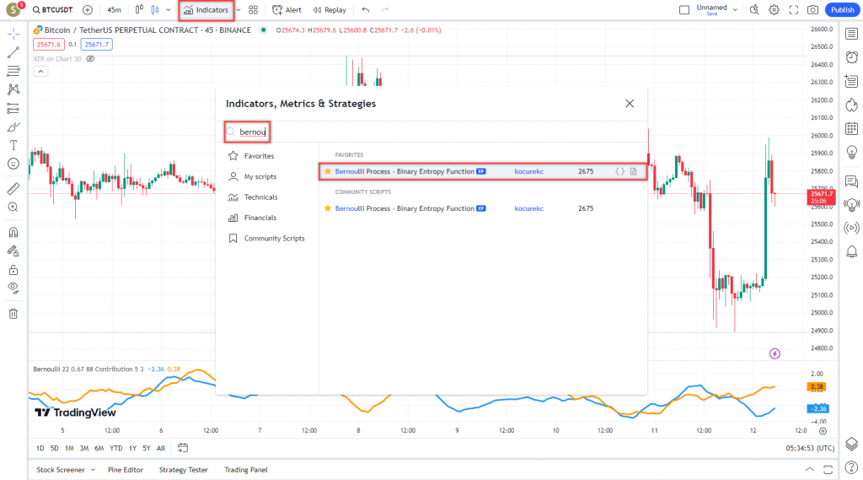Select the layout setup square icon
The height and width of the screenshot is (480, 863).
click(684, 10)
